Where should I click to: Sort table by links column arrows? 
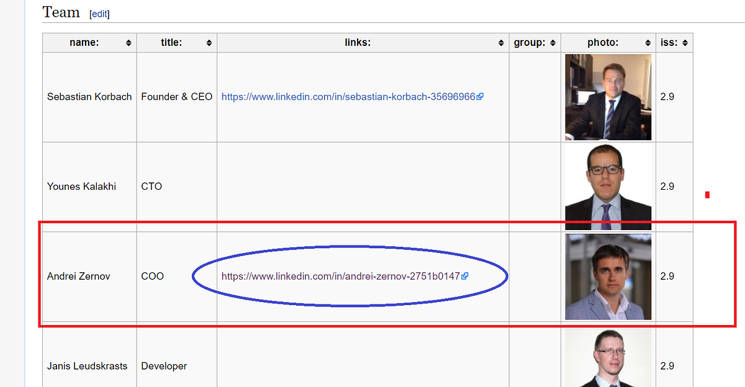coord(501,43)
